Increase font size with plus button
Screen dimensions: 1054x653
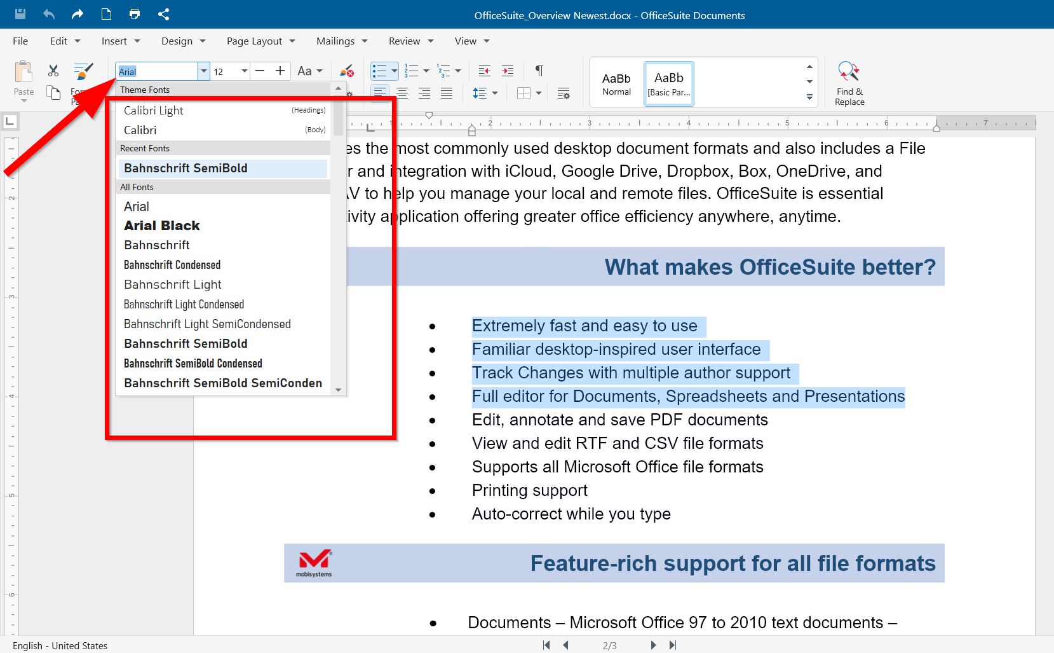(x=280, y=71)
